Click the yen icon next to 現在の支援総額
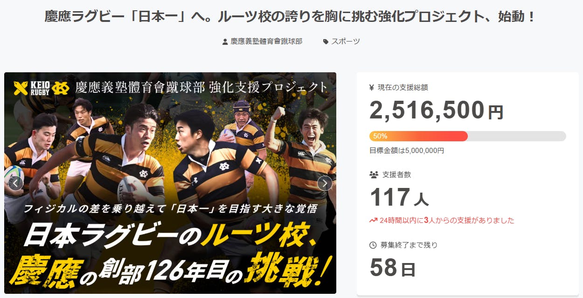This screenshot has height=298, width=583. (372, 87)
